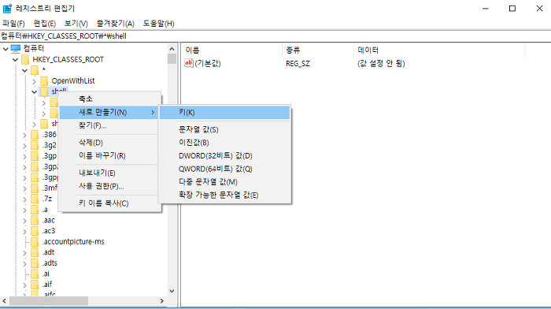Choose 키 이름 복사(C)
551x309 pixels.
[x=109, y=203]
